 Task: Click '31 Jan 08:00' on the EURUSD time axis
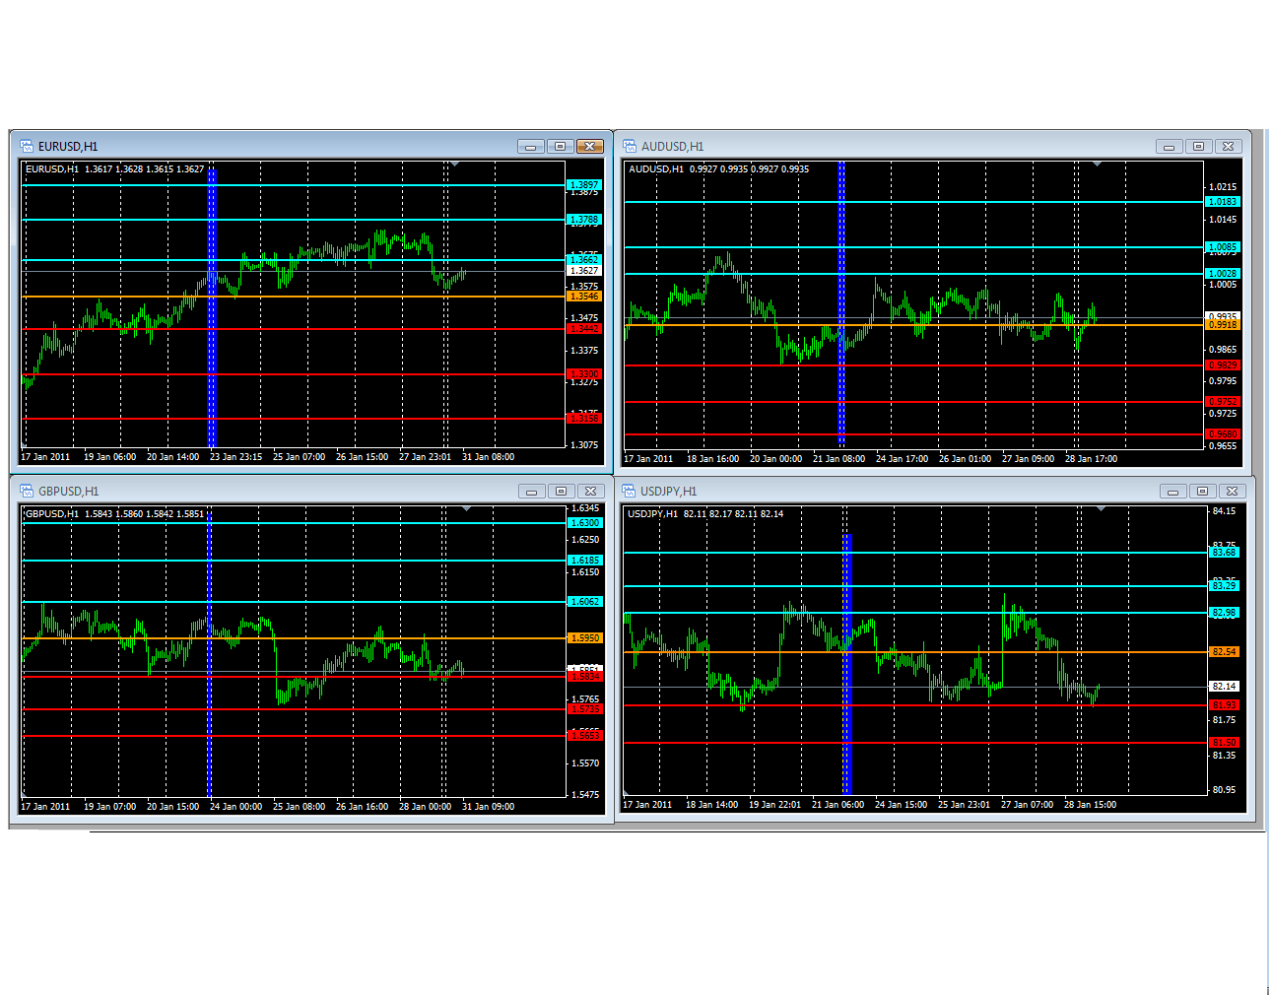488,457
